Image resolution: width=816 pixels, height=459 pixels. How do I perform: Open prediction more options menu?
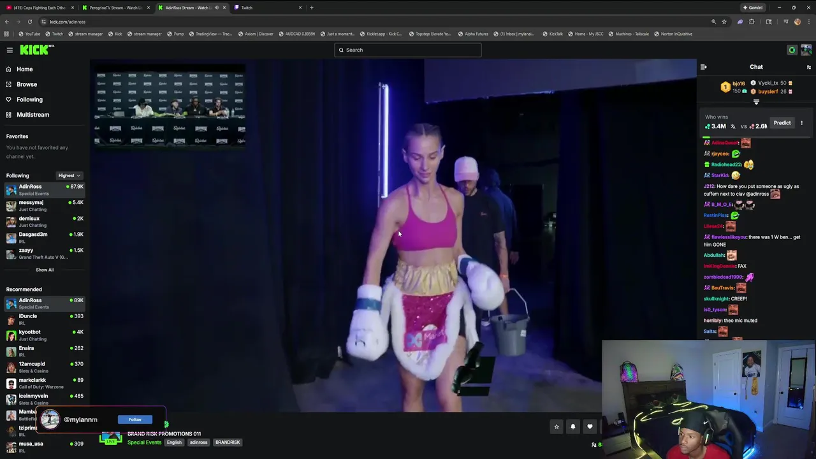[x=802, y=123]
